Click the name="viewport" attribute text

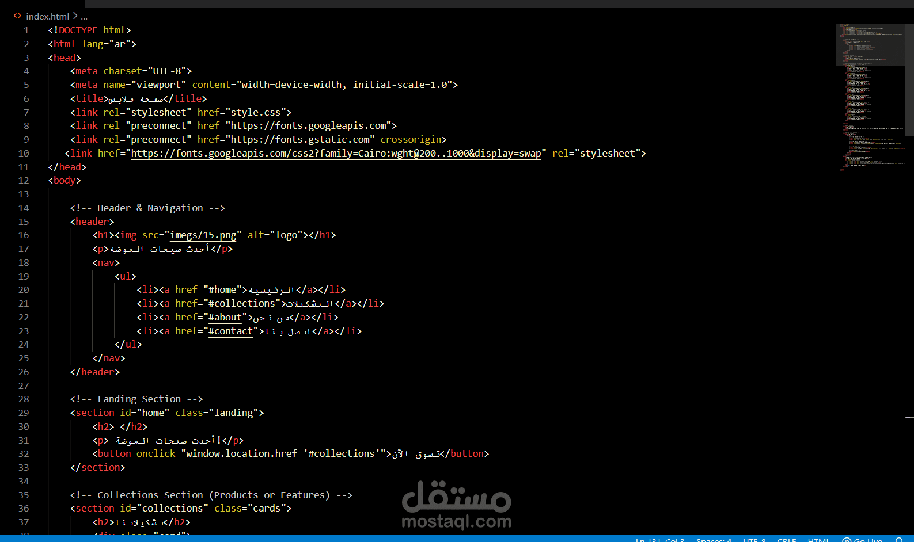145,85
